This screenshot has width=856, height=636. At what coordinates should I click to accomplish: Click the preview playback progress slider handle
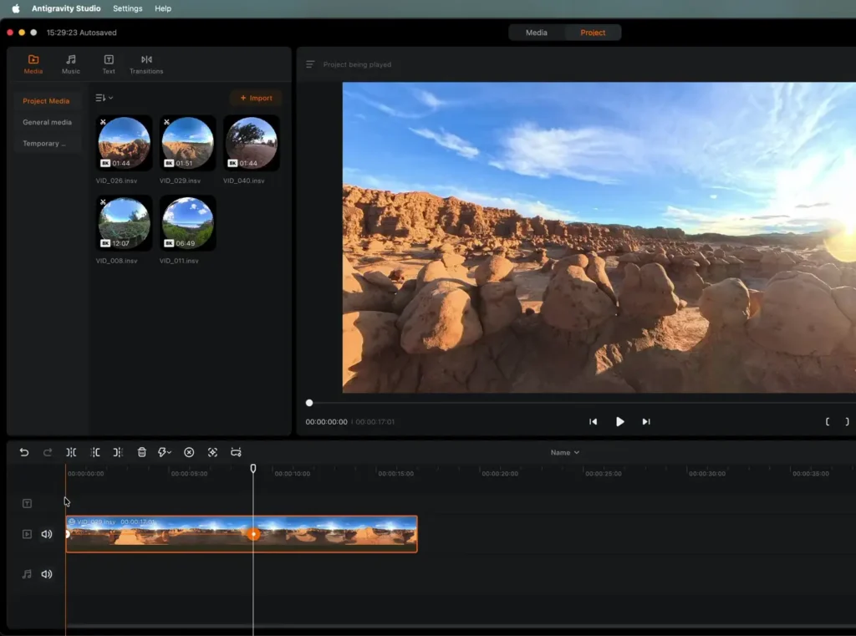(x=309, y=403)
